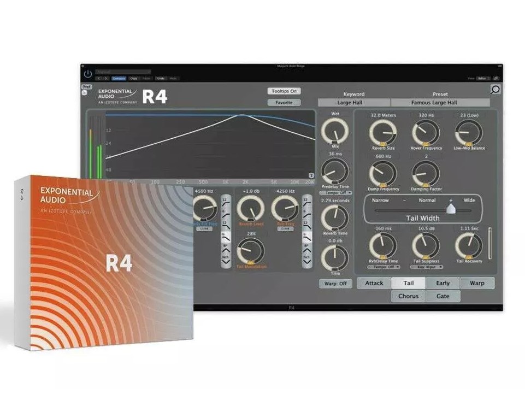The height and width of the screenshot is (412, 525).
Task: Select 6 dB low-cut on early filter strip
Action: (x=226, y=214)
